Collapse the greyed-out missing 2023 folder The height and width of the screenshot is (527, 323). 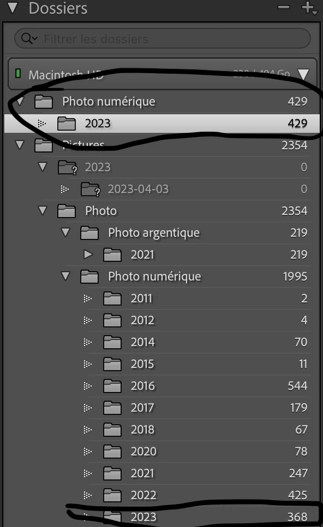point(43,167)
